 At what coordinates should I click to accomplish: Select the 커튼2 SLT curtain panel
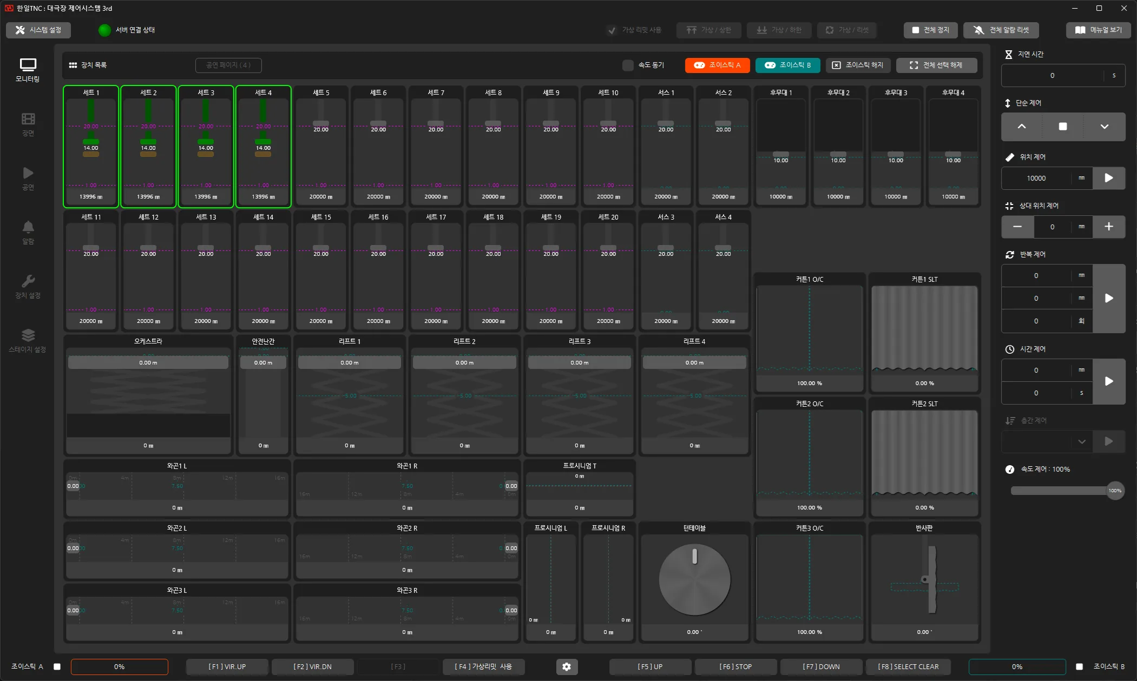[x=924, y=457]
